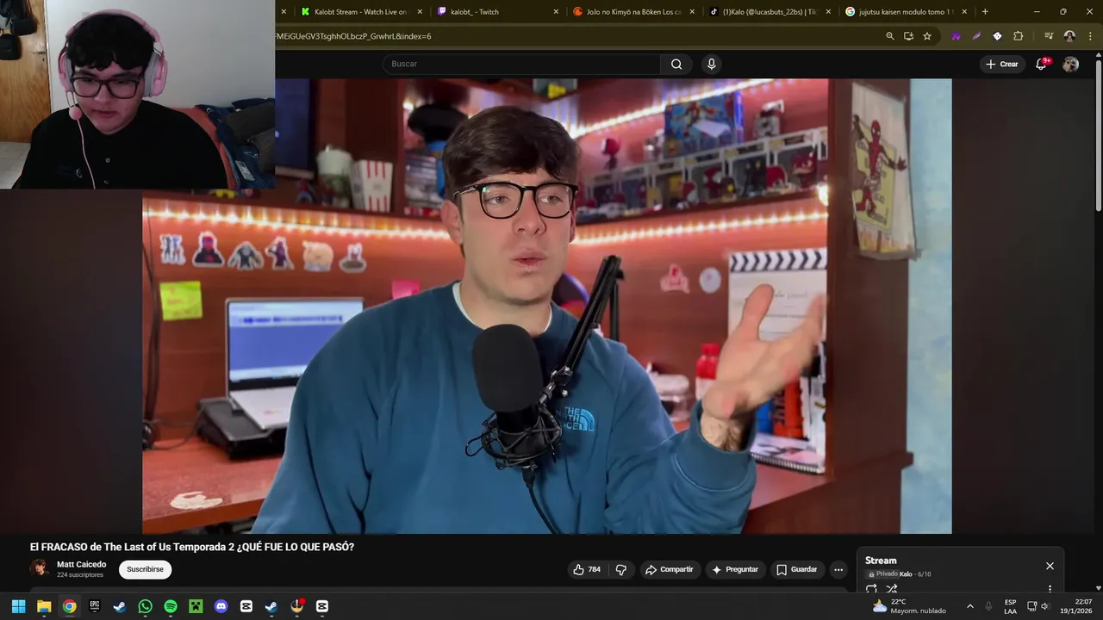Close the jujutsu kaisen modulo tab

point(964,12)
